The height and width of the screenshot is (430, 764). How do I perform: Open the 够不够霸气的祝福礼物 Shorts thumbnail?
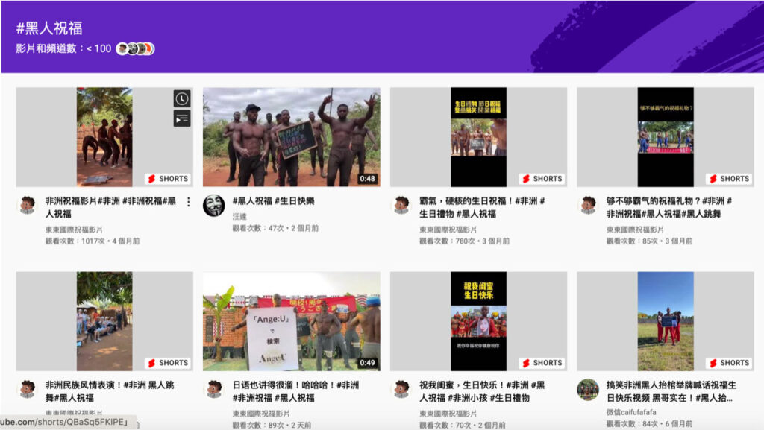point(665,137)
